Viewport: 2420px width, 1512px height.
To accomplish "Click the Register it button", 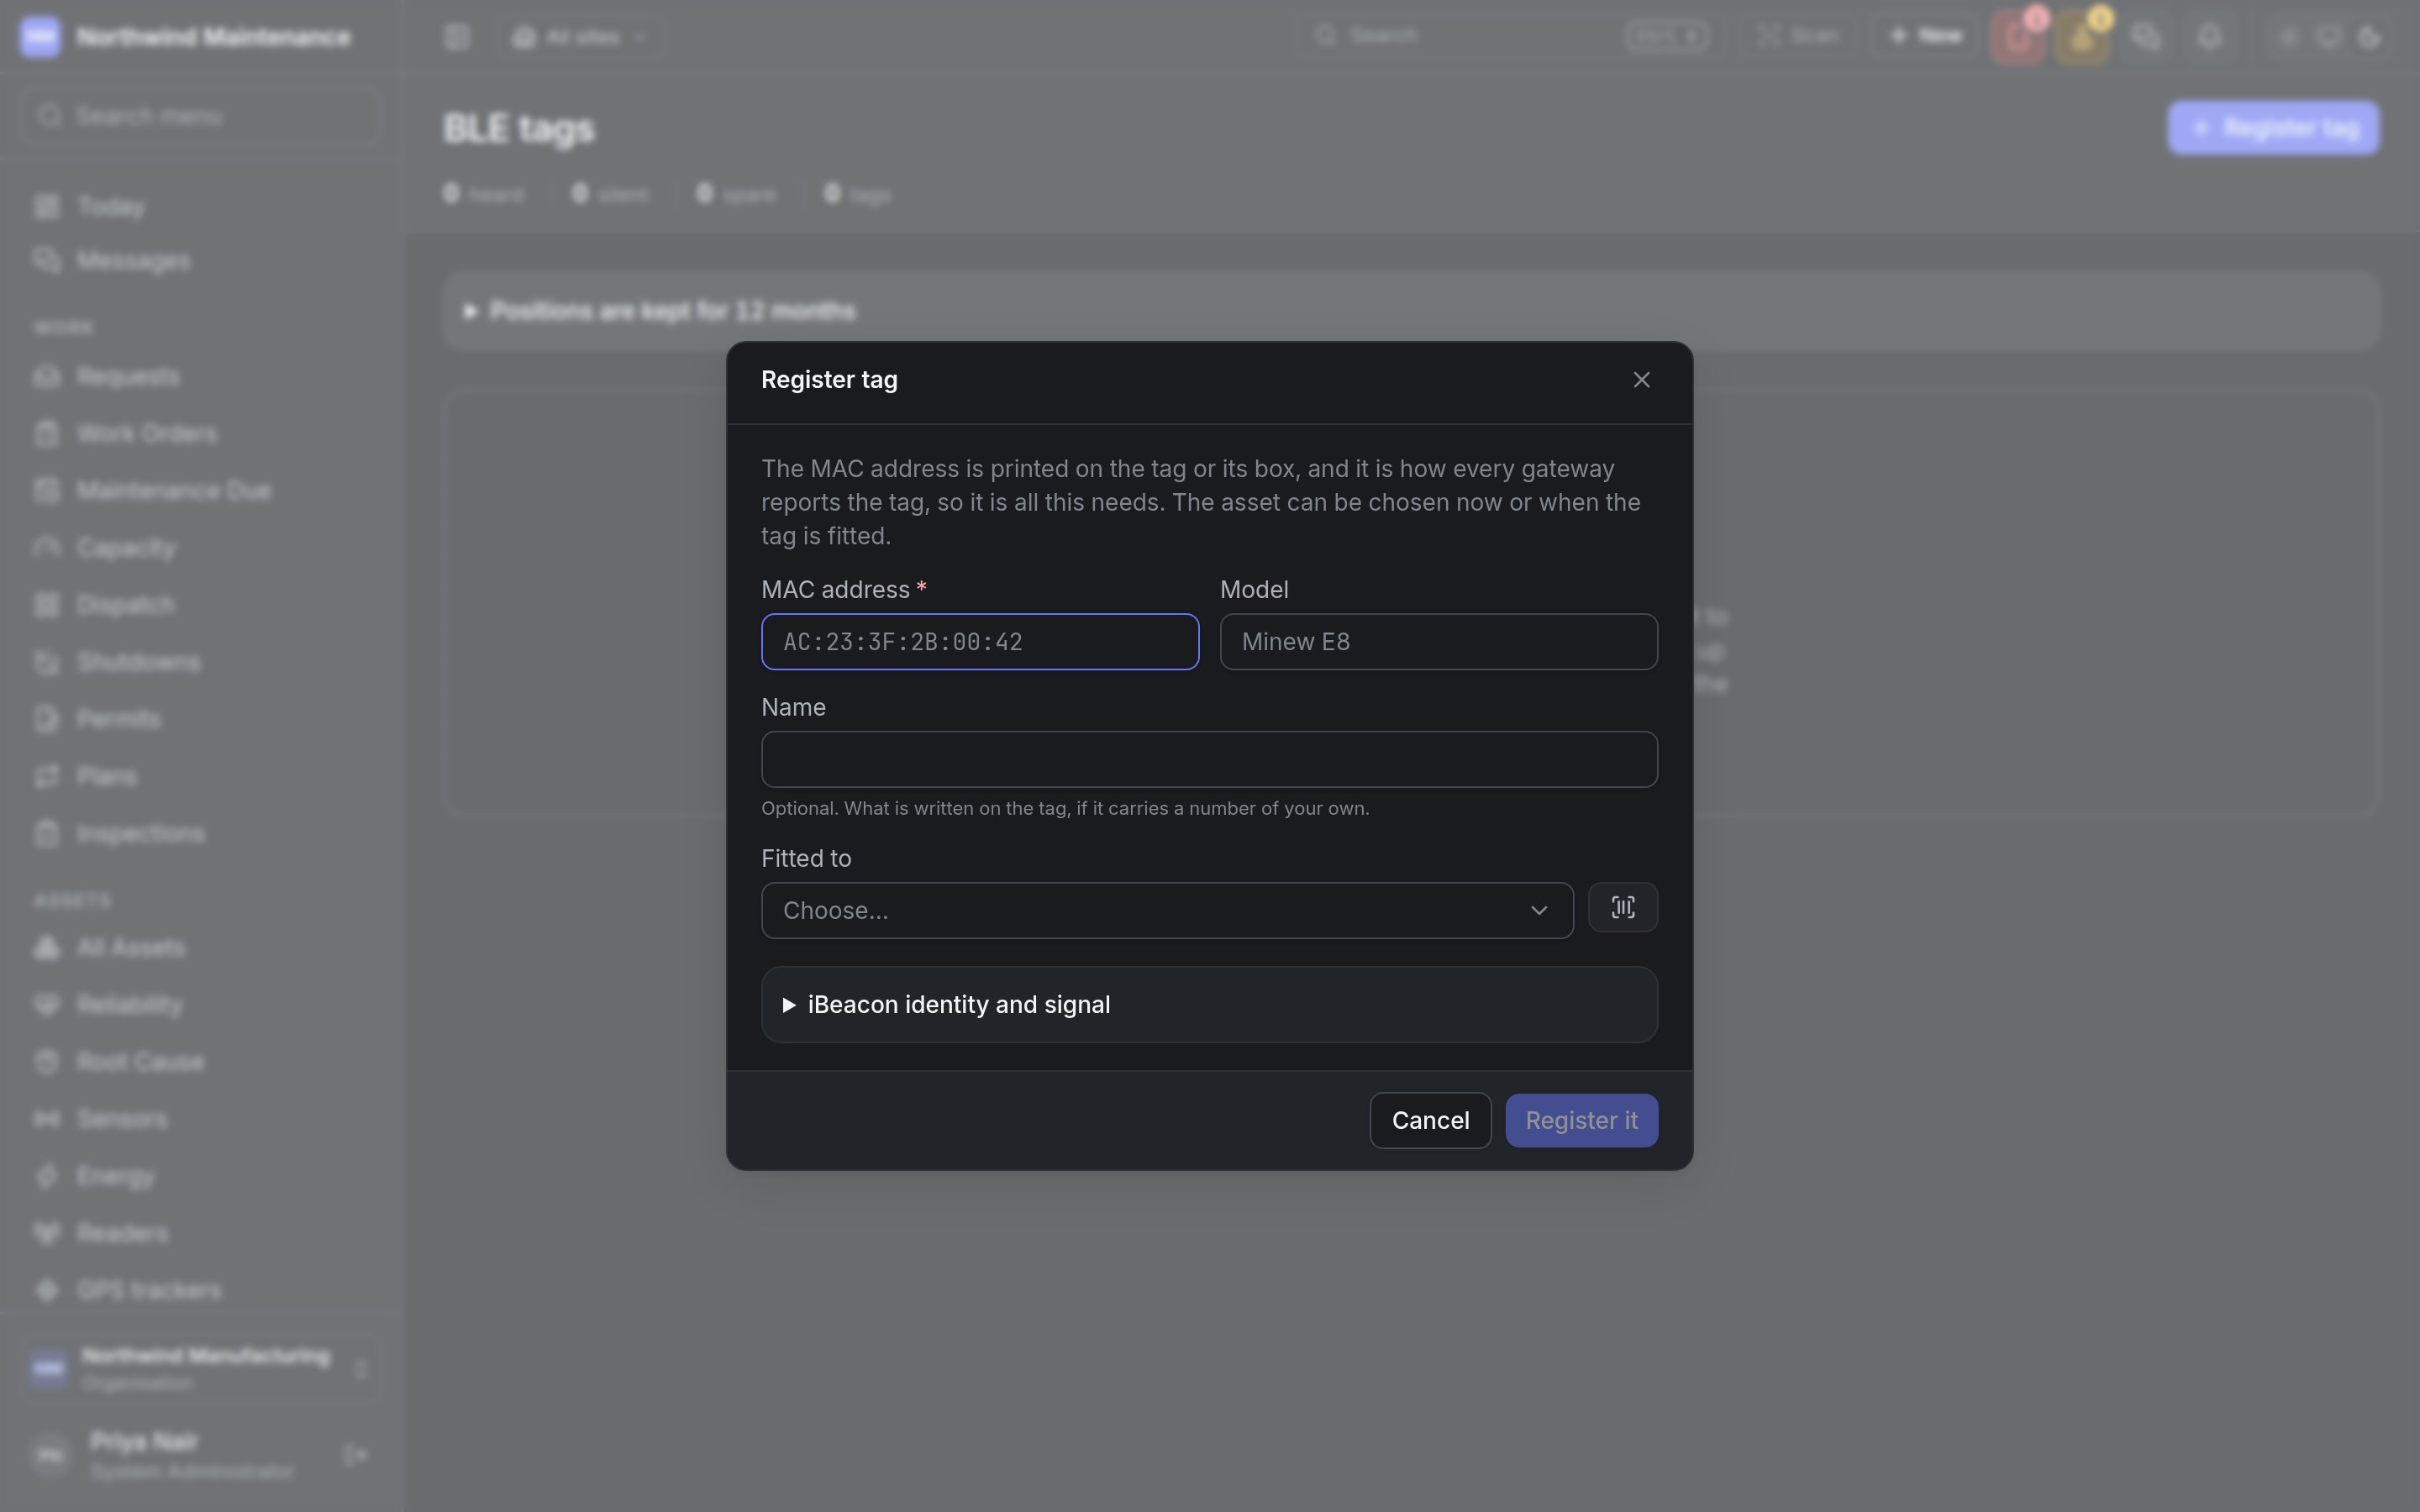I will [x=1581, y=1120].
